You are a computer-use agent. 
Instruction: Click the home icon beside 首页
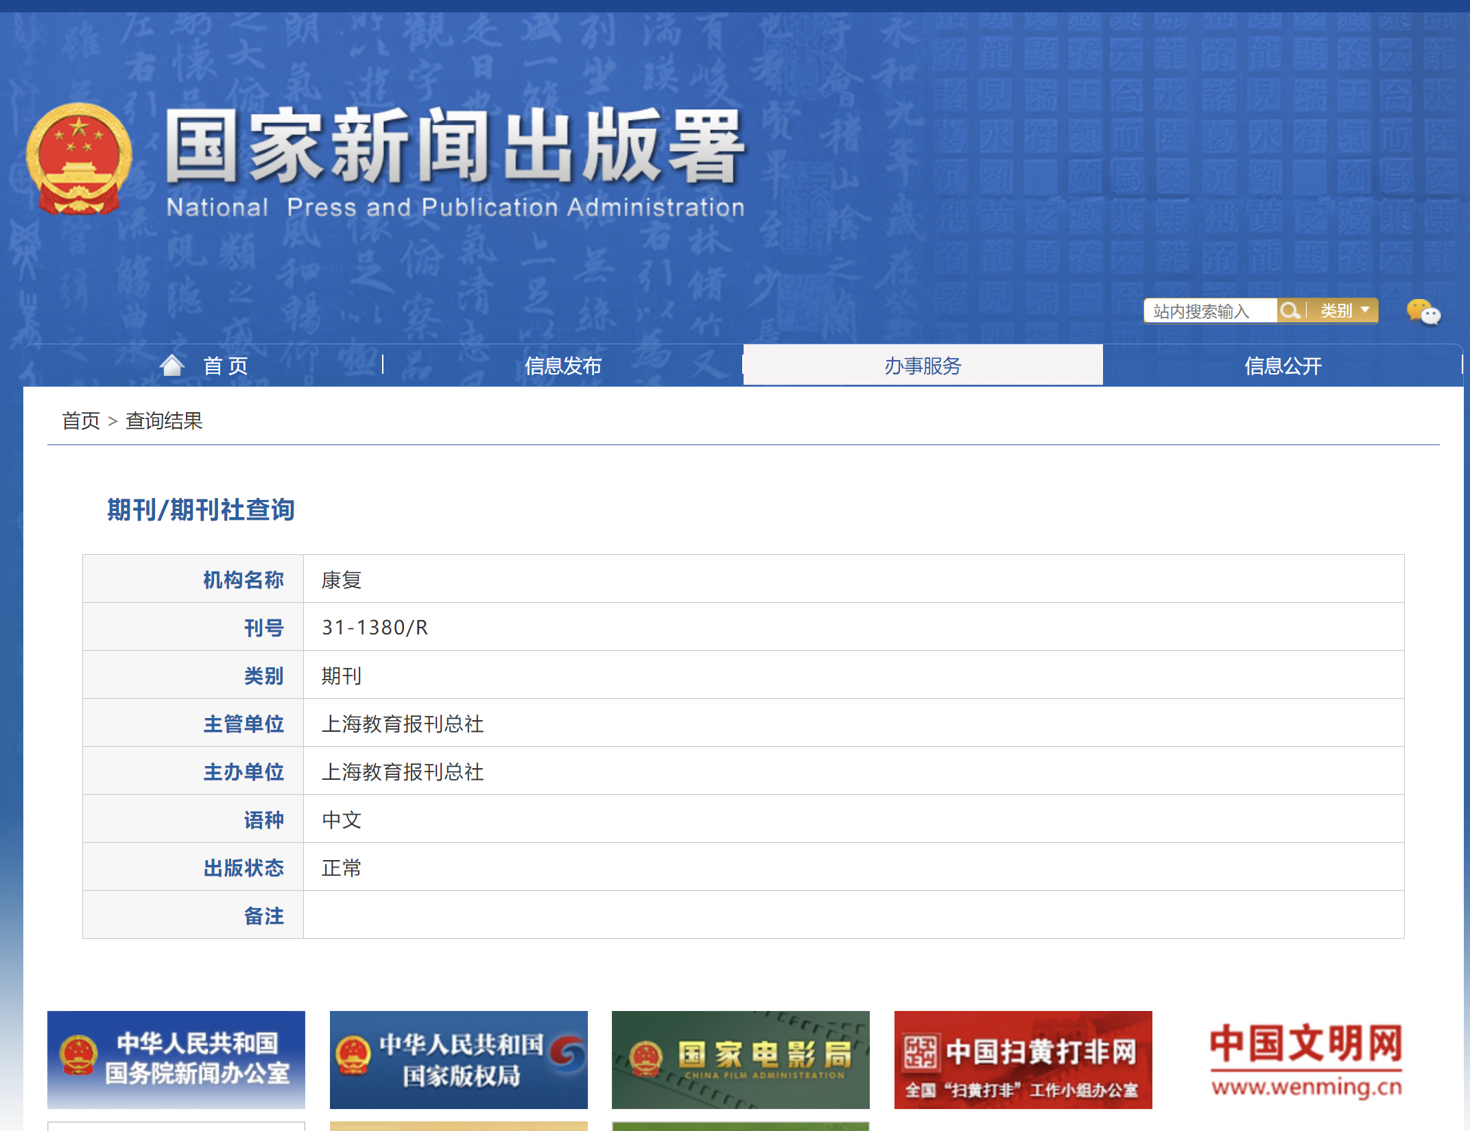pyautogui.click(x=172, y=365)
